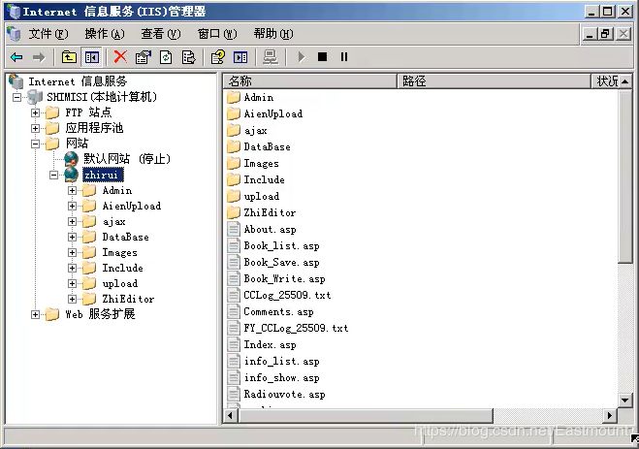Select info_show.asp in file list

coord(281,377)
